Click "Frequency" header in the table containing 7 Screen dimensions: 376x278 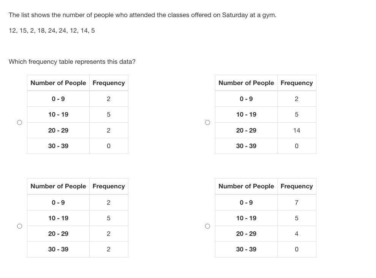(x=297, y=186)
